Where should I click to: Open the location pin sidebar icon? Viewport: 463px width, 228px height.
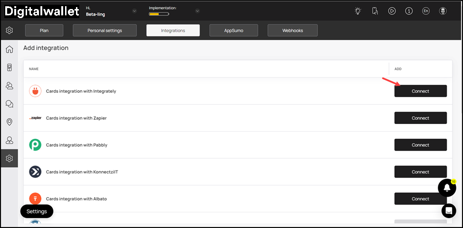pyautogui.click(x=9, y=122)
